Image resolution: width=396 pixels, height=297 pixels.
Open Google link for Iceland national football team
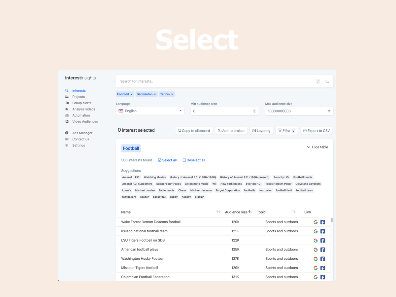(315, 231)
